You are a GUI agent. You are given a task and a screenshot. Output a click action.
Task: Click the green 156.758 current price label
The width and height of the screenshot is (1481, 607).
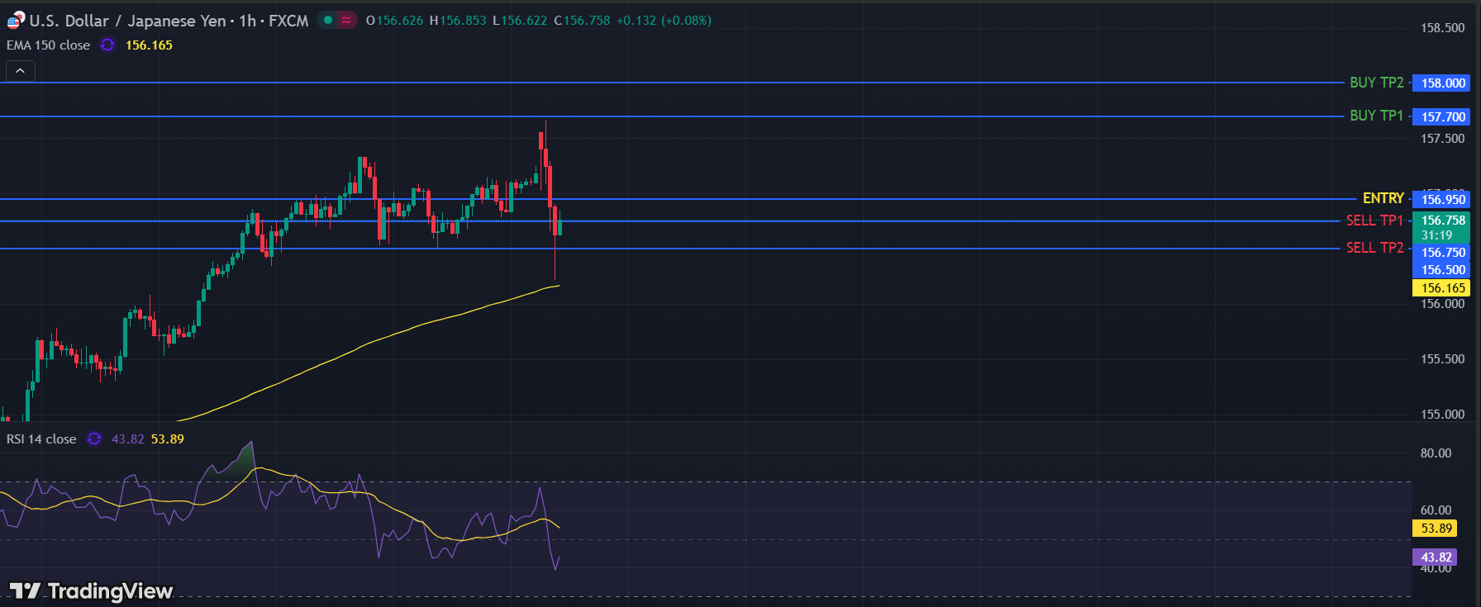click(1443, 221)
